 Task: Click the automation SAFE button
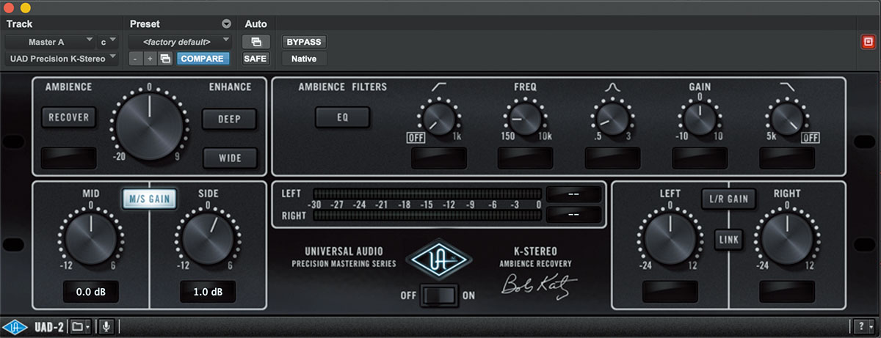click(256, 59)
